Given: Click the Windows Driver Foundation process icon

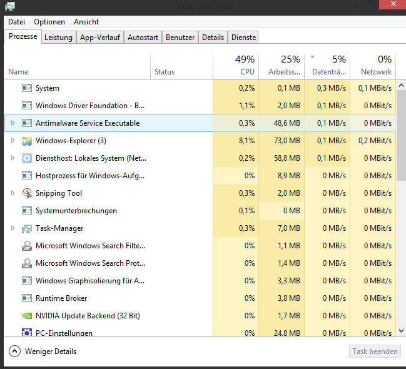Looking at the screenshot, I should pyautogui.click(x=27, y=106).
